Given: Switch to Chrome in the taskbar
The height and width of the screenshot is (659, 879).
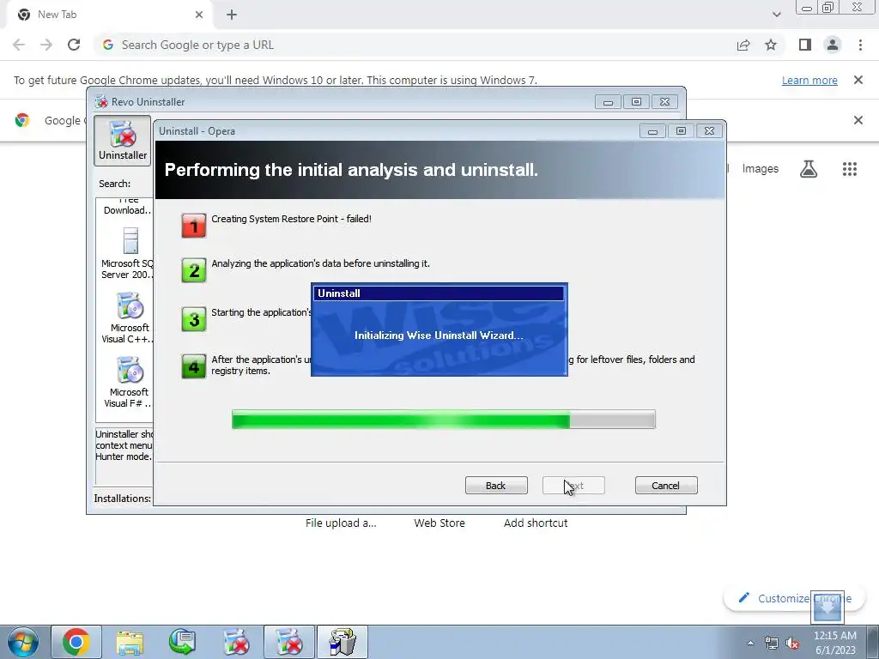Looking at the screenshot, I should [76, 642].
